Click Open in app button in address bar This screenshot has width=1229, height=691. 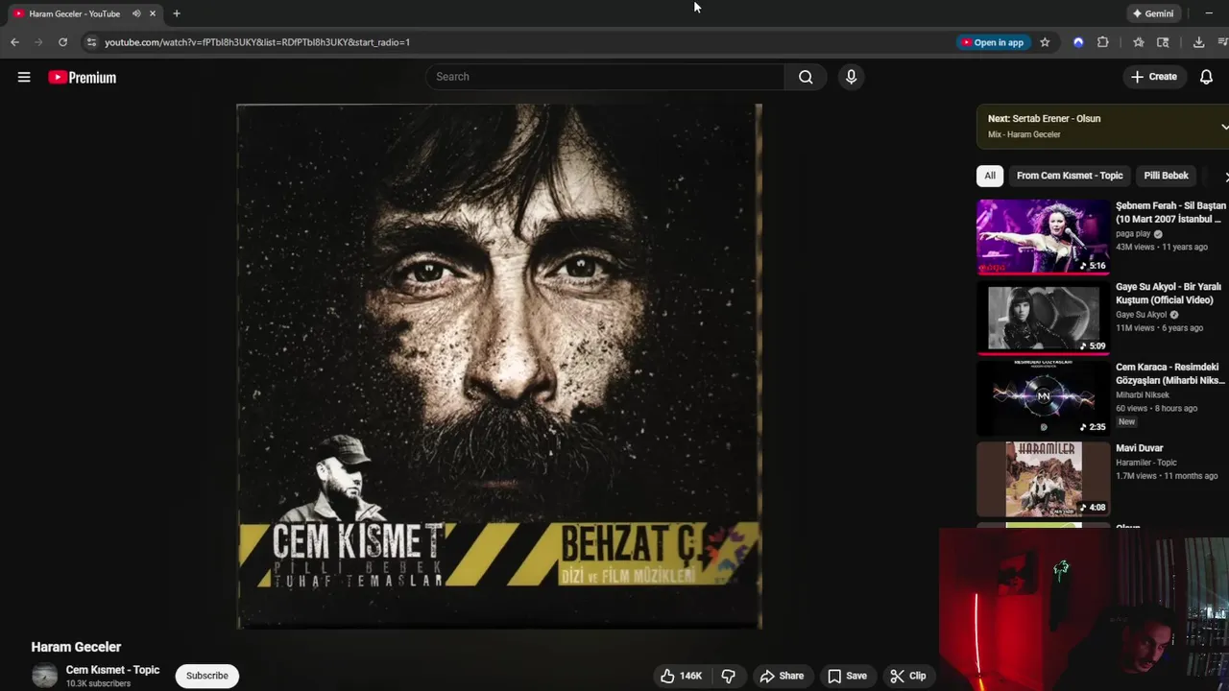[992, 42]
